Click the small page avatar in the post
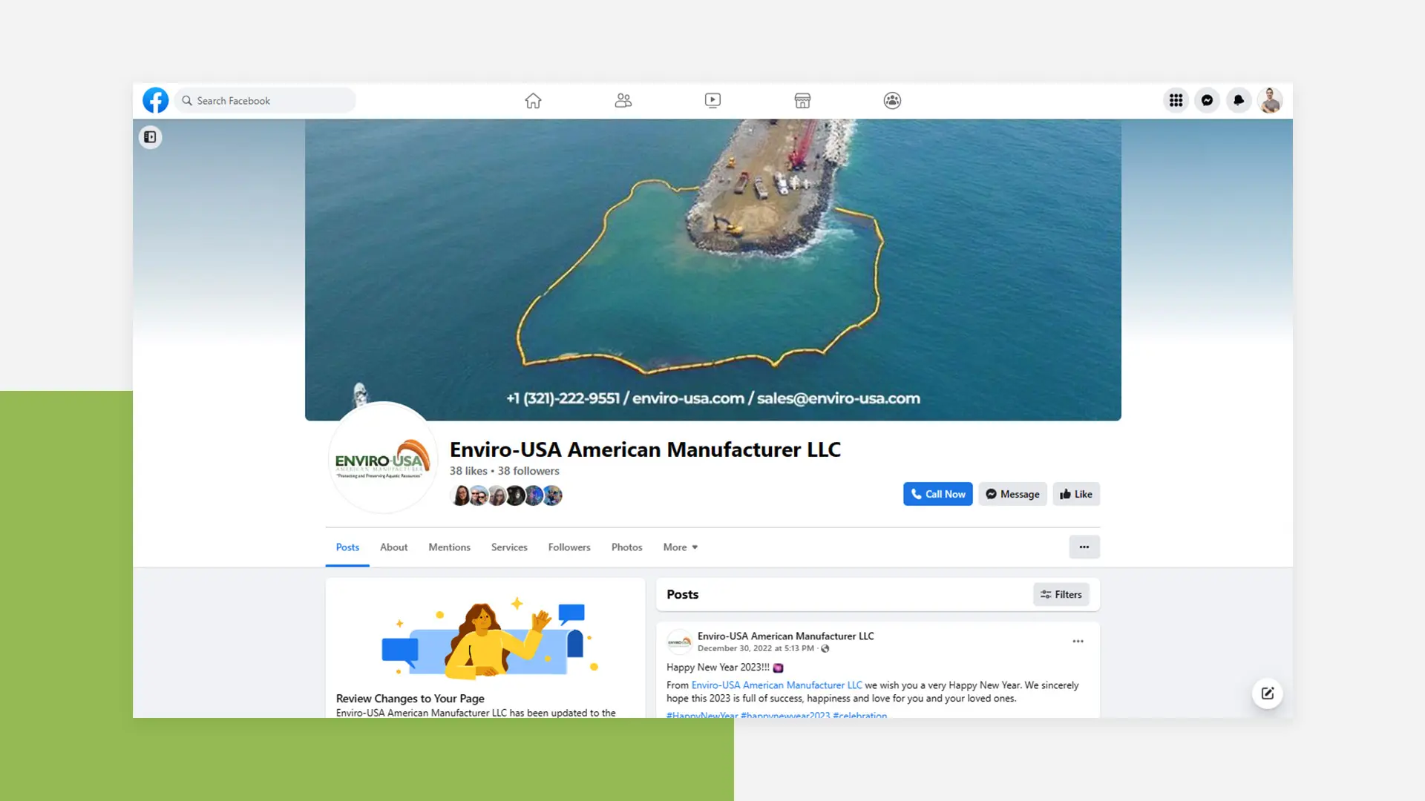This screenshot has width=1425, height=801. [x=679, y=642]
